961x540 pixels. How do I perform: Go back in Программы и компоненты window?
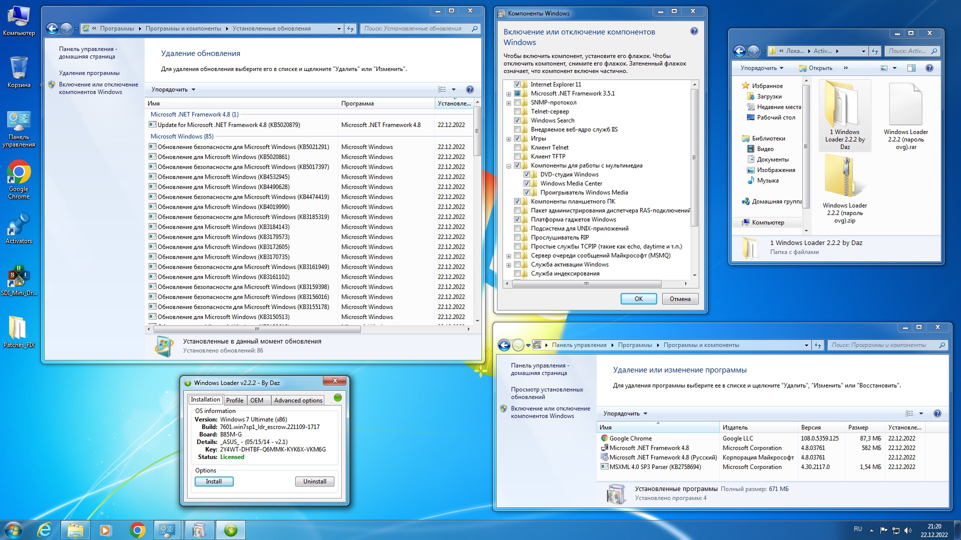[504, 345]
